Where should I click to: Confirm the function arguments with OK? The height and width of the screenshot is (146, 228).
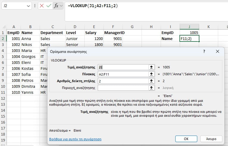(186, 139)
